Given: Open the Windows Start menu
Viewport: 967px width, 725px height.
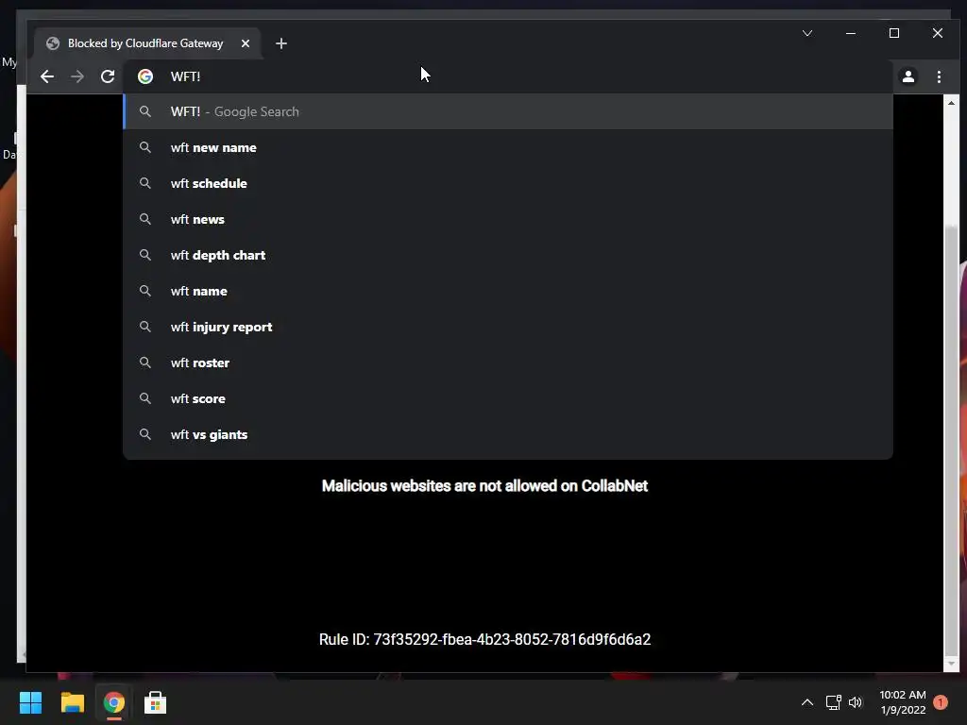Looking at the screenshot, I should 30,702.
